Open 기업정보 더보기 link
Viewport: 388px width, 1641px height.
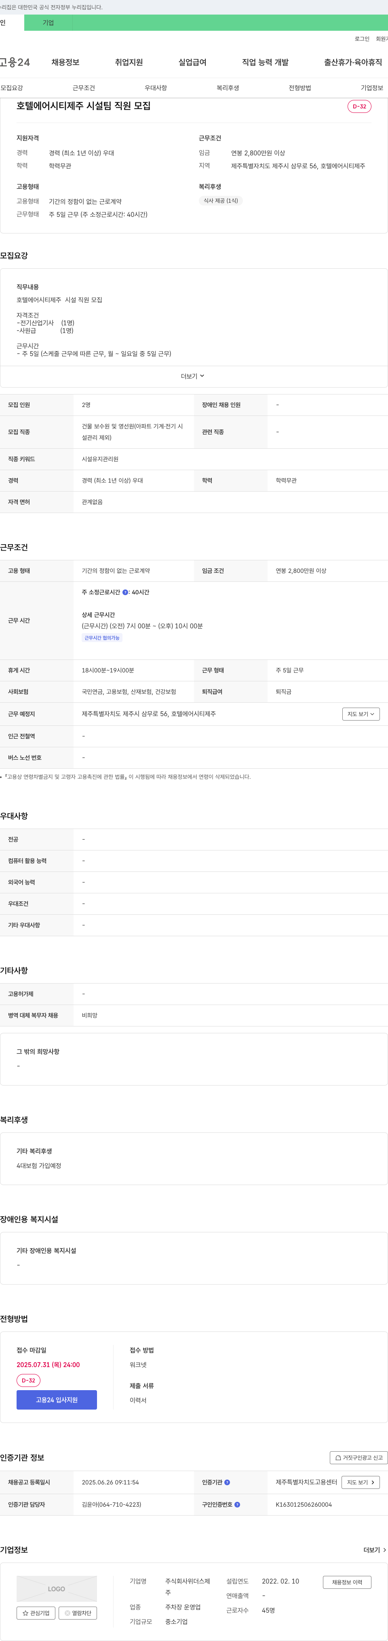[375, 1550]
